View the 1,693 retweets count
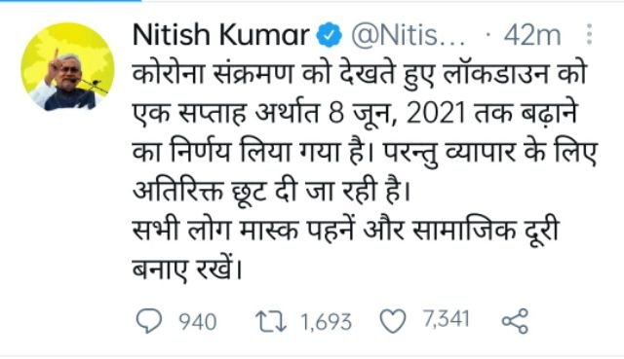This screenshot has width=624, height=359. (x=327, y=322)
